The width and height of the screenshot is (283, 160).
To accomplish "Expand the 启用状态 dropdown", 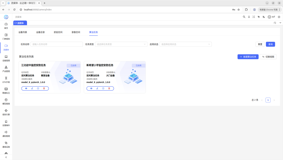I will point(186,44).
